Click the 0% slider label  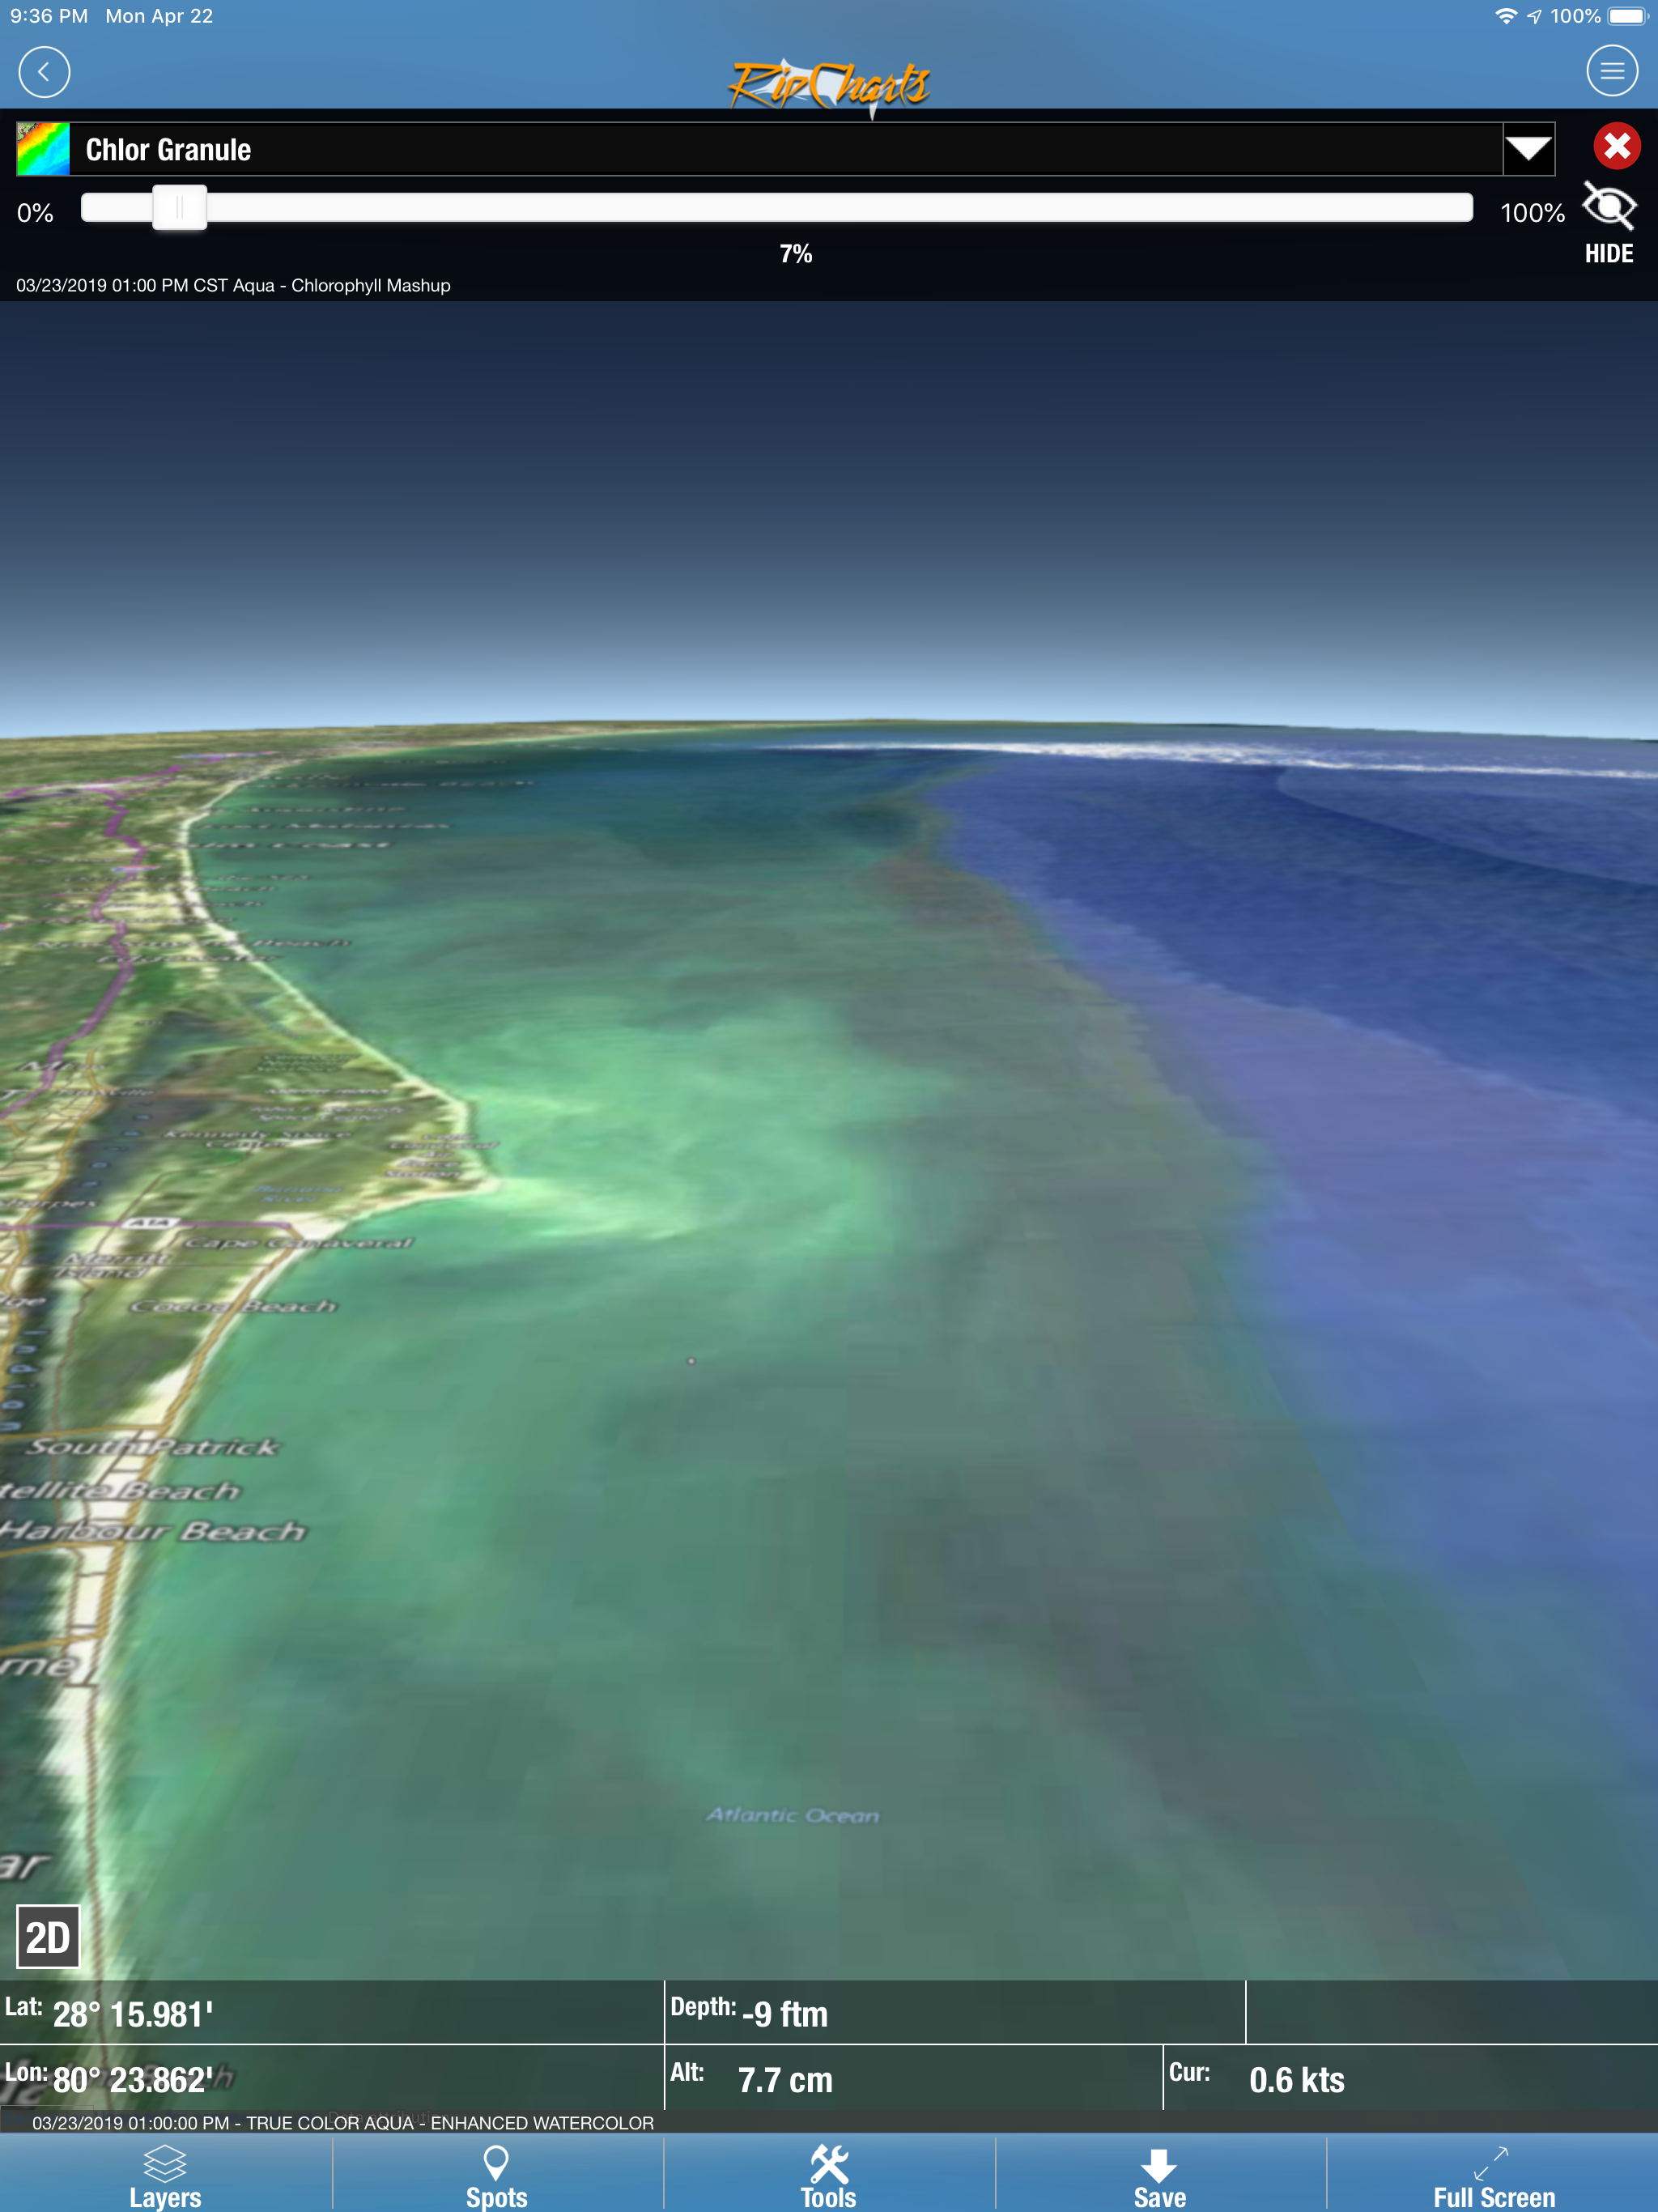point(35,212)
